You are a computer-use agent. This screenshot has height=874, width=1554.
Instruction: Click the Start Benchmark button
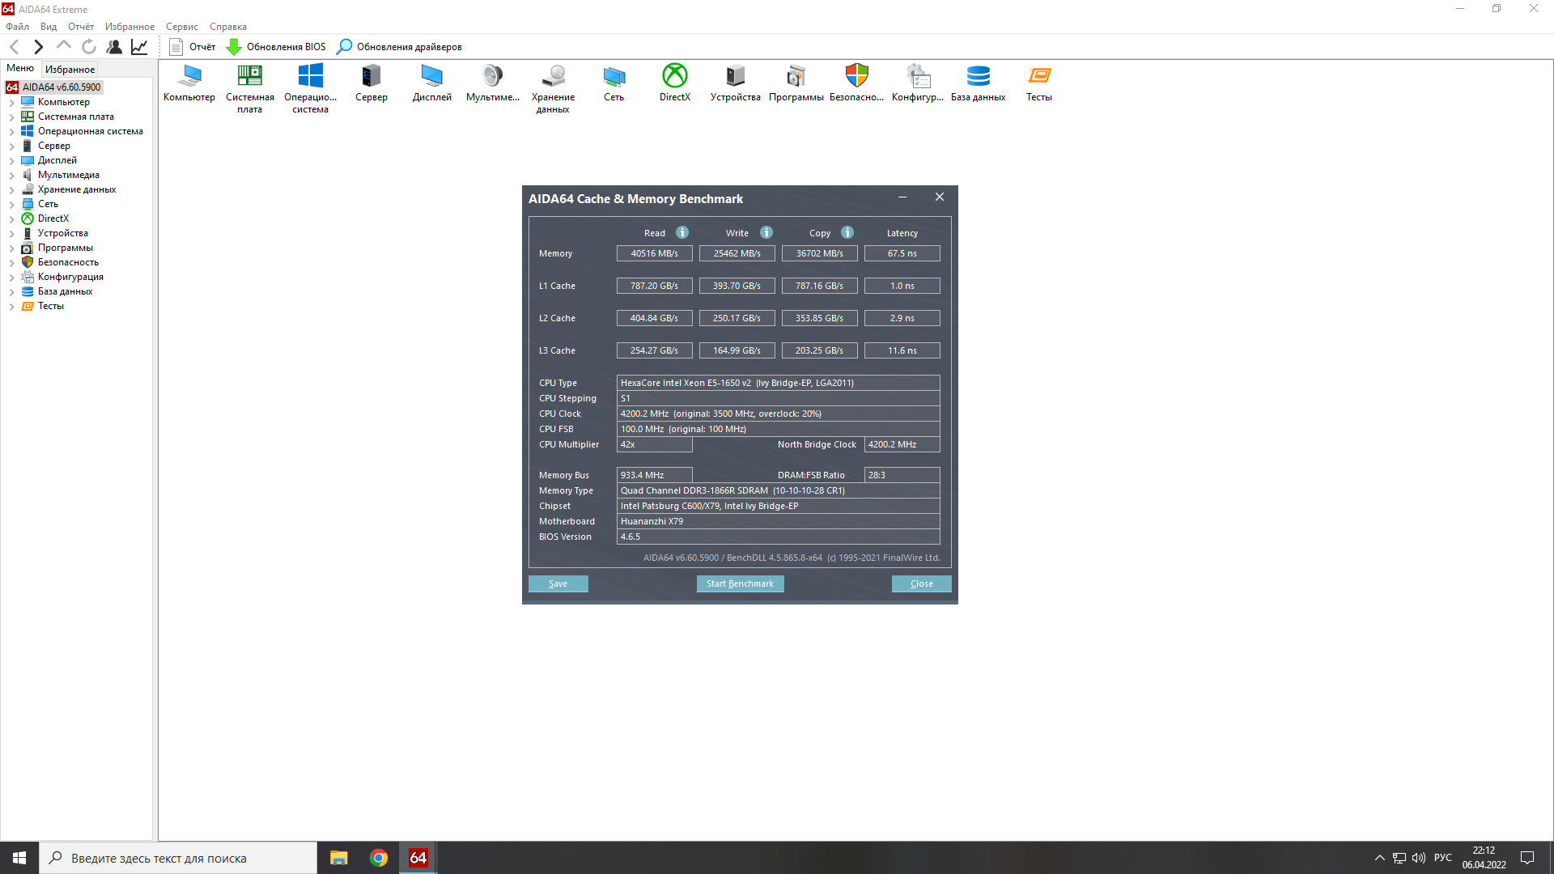pyautogui.click(x=740, y=583)
